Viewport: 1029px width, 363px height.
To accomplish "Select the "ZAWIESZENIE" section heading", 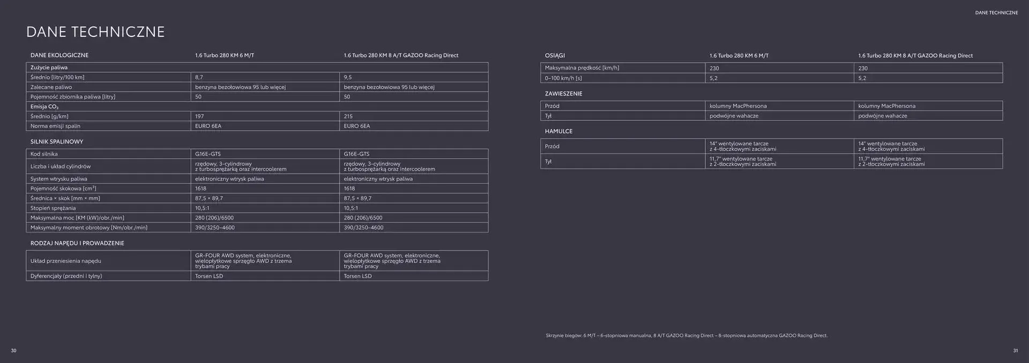I will (x=563, y=94).
